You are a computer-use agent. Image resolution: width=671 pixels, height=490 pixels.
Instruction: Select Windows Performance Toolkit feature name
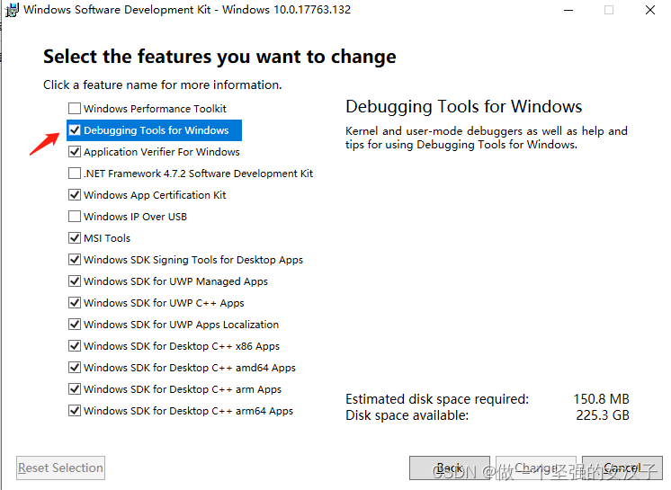click(x=155, y=109)
